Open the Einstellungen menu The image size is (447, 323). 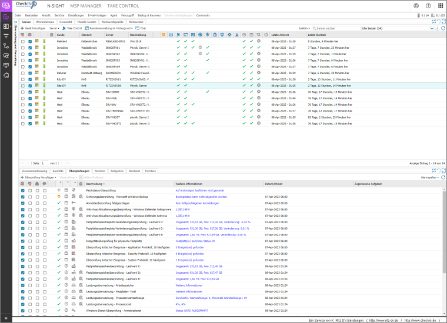[76, 15]
